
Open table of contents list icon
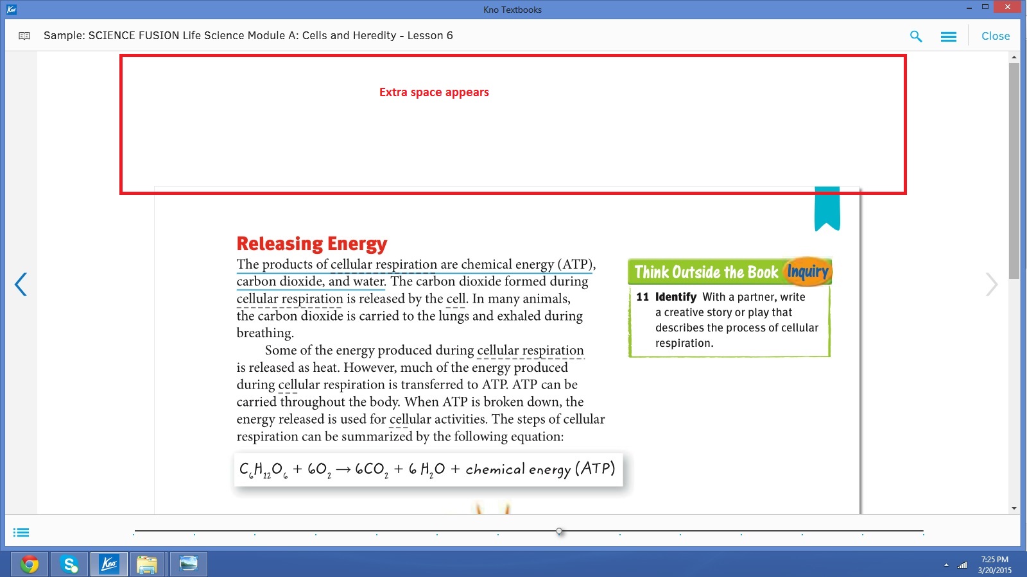point(21,533)
